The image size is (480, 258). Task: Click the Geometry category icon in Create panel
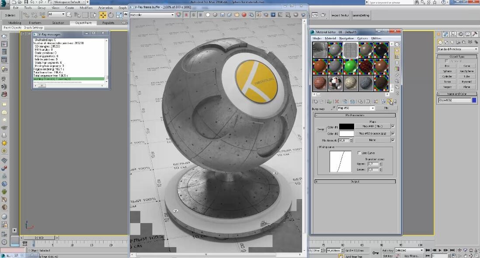pyautogui.click(x=440, y=42)
